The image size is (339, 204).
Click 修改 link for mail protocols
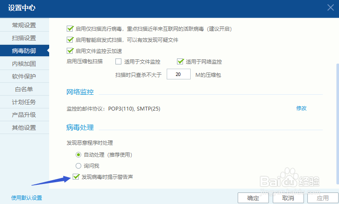[301, 108]
